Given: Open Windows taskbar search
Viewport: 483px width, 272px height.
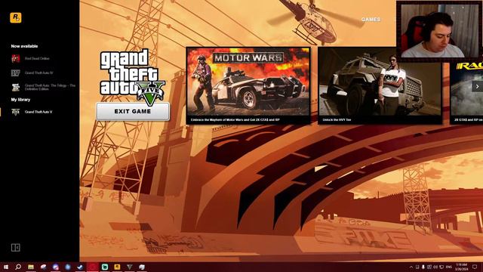Looking at the screenshot, I should tap(18, 267).
